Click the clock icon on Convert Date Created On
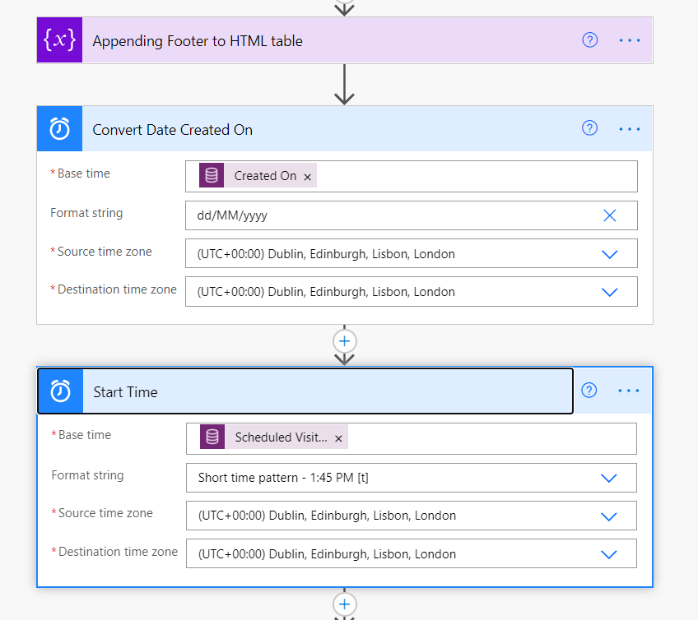 [59, 129]
